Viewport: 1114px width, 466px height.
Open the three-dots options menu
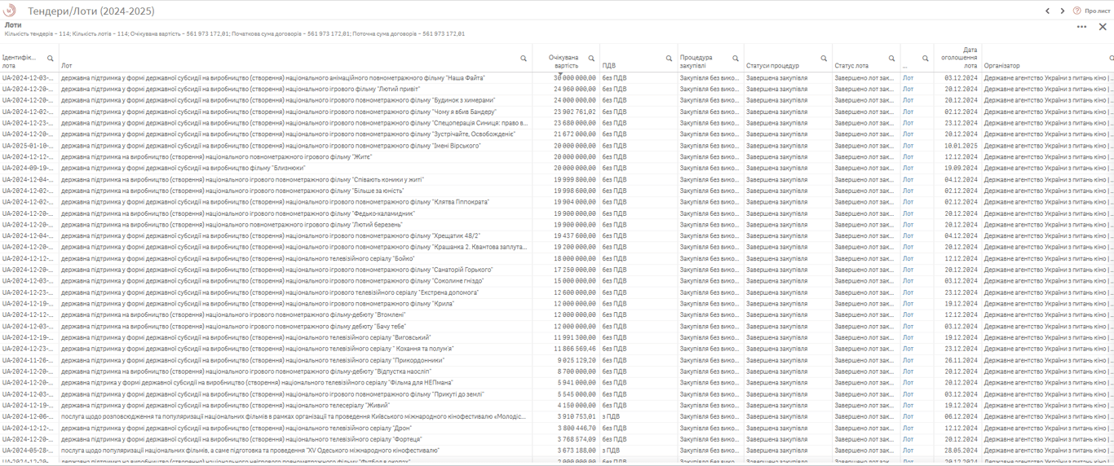point(1081,27)
